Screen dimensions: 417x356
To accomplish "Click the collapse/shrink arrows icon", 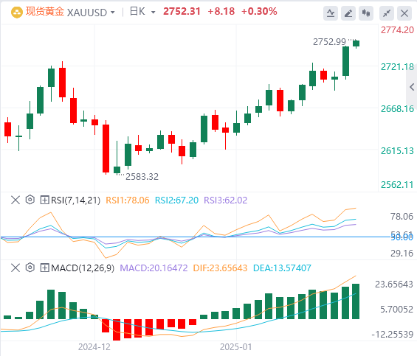I will click(x=387, y=13).
